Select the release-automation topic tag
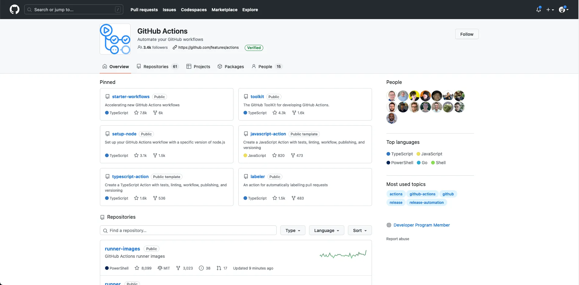 pyautogui.click(x=426, y=203)
